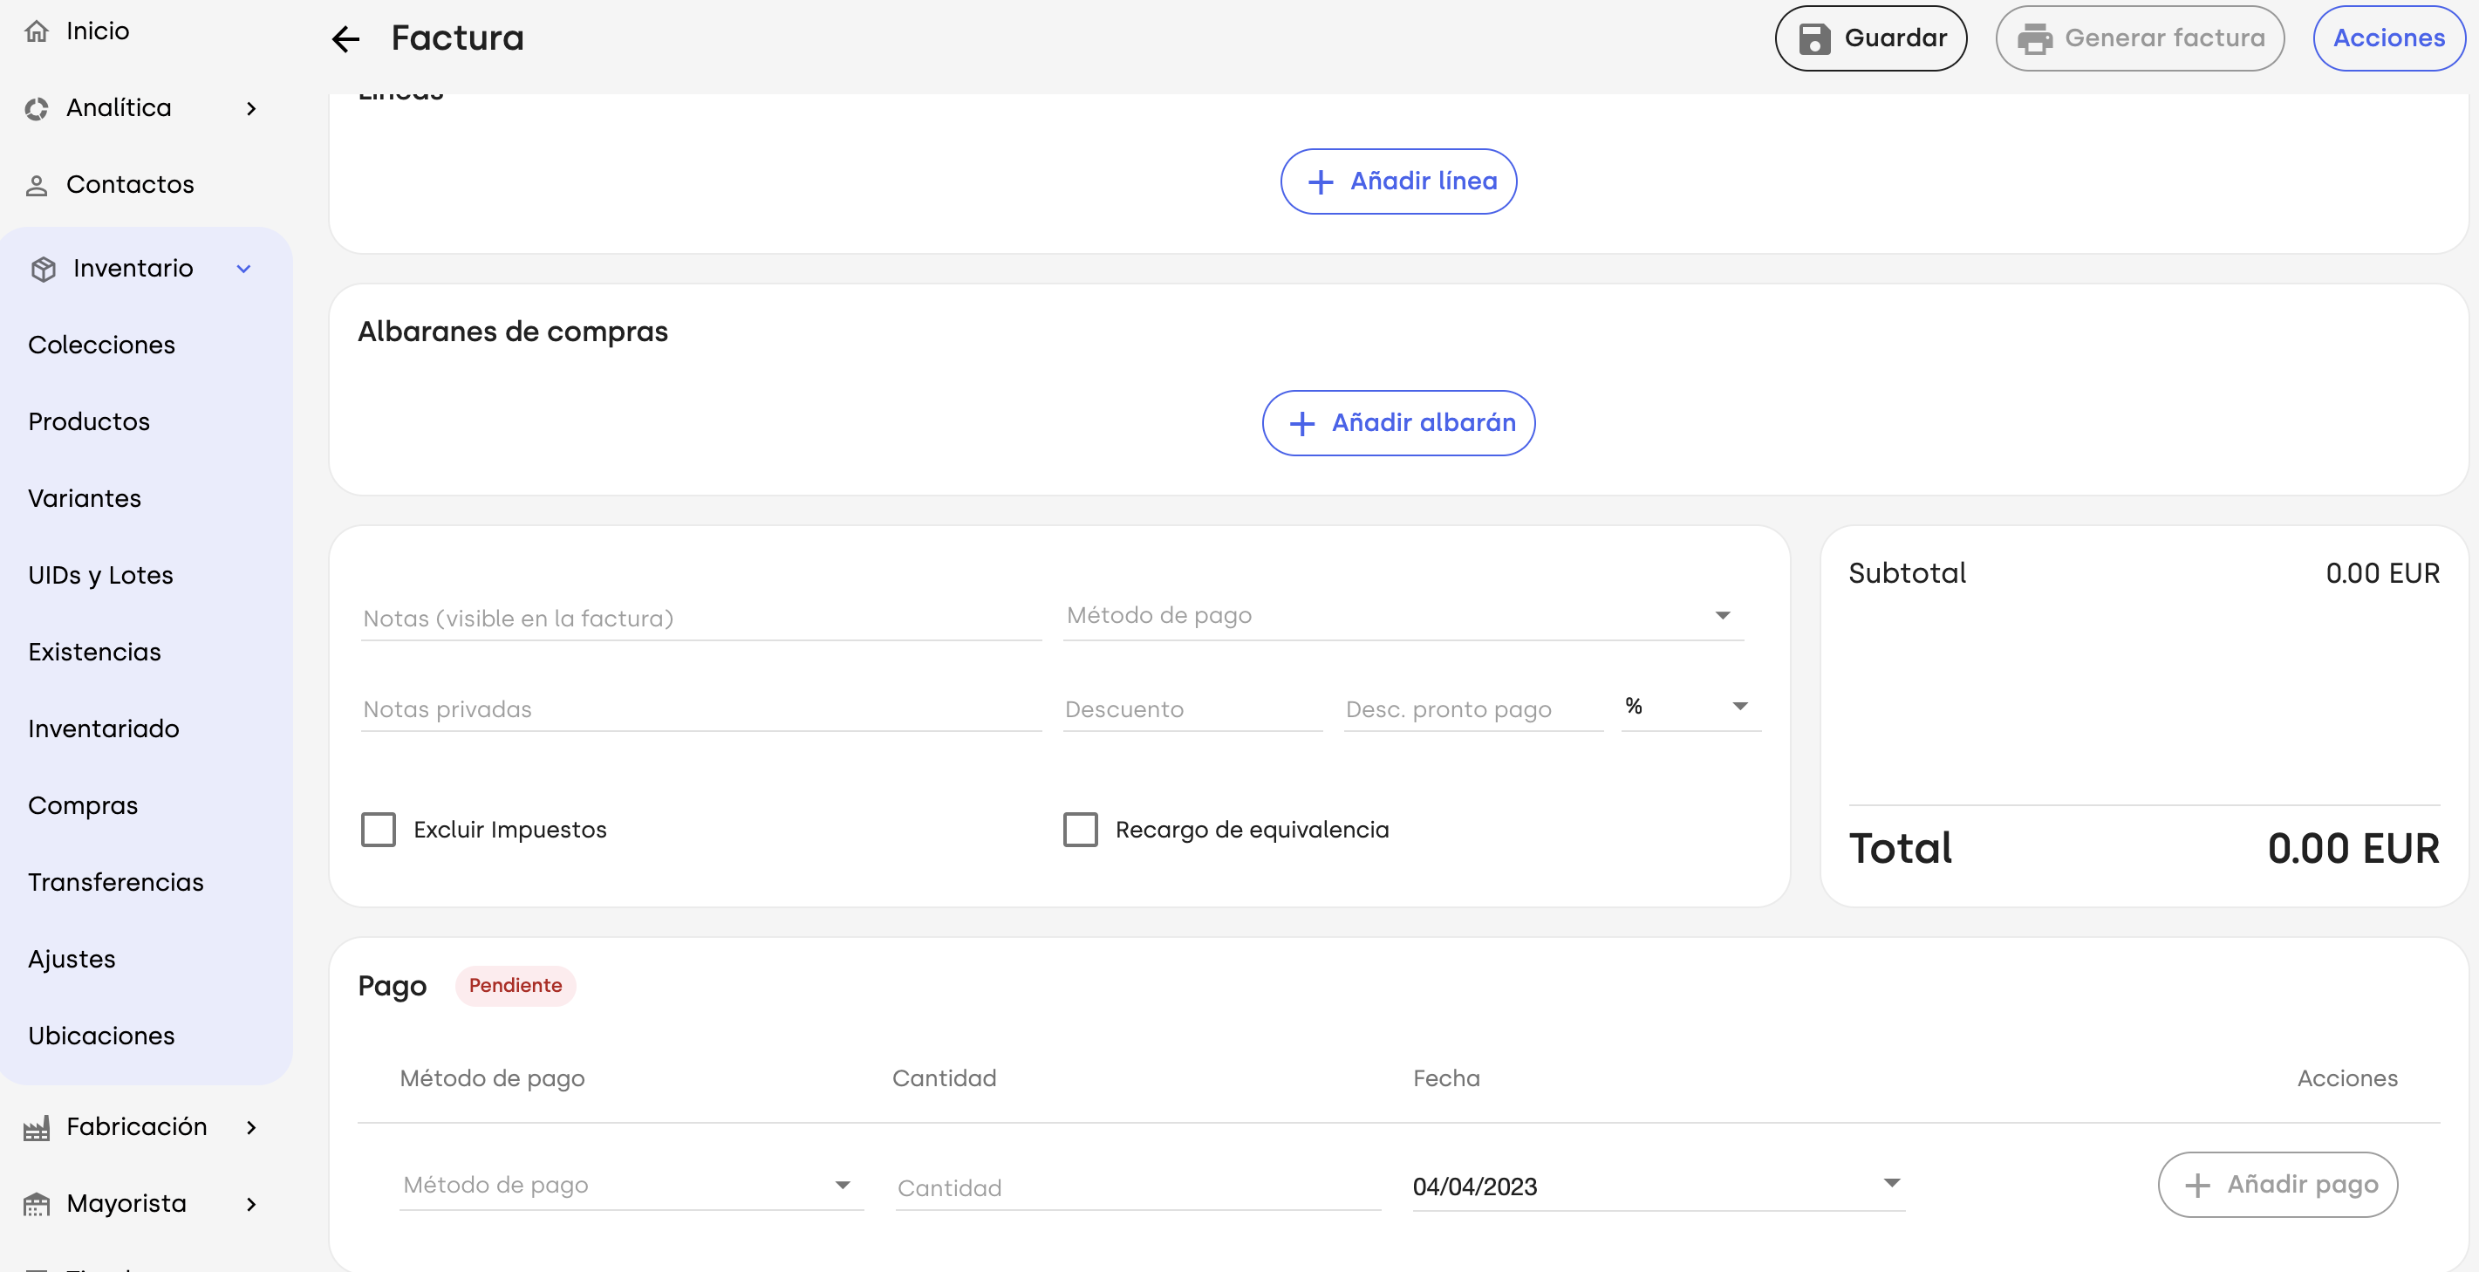Click the Pendiente status badge
Viewport: 2479px width, 1272px height.
(x=516, y=986)
